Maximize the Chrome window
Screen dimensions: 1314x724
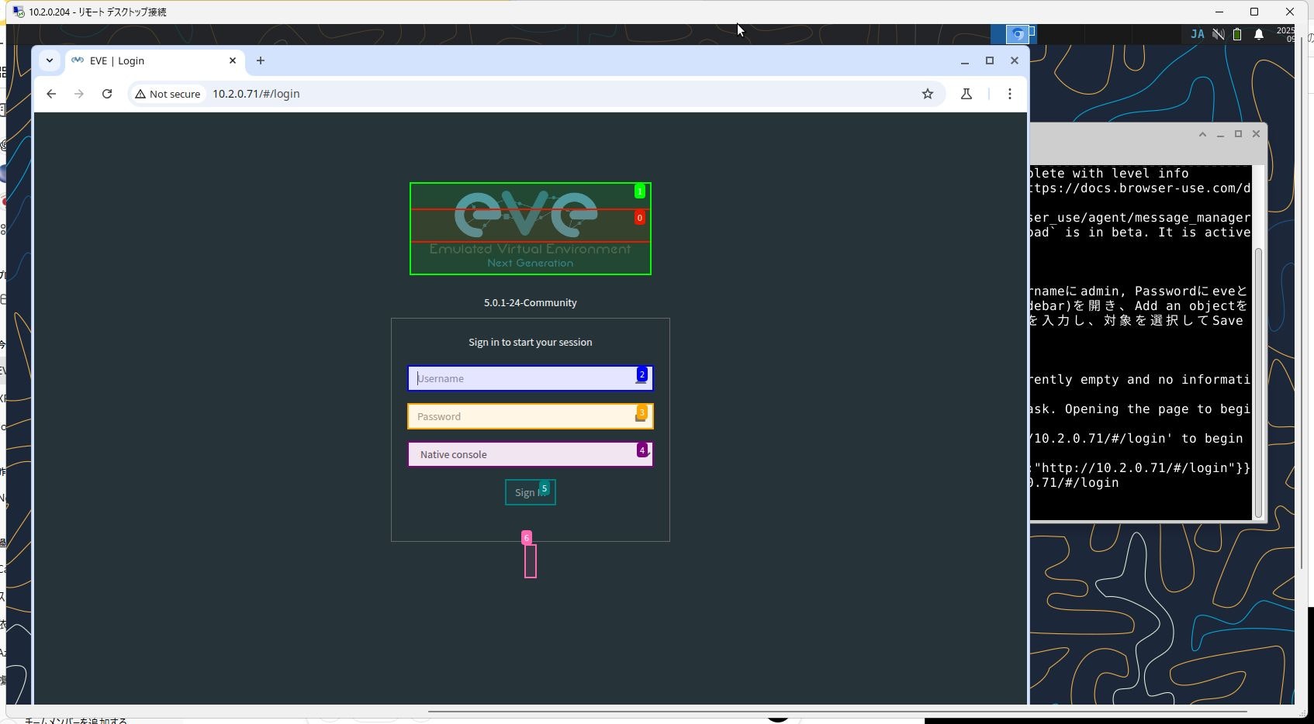(990, 60)
